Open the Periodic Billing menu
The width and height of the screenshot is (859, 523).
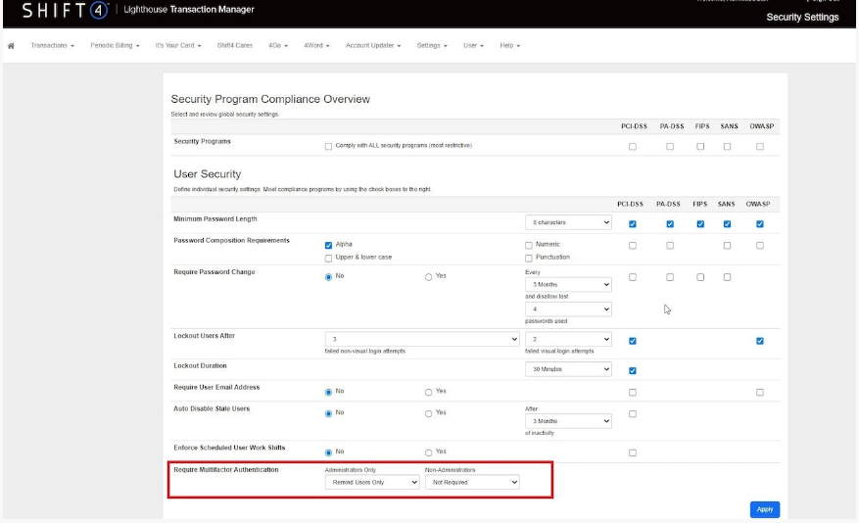[115, 46]
